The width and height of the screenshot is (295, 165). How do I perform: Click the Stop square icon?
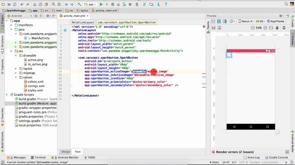coord(130,4)
